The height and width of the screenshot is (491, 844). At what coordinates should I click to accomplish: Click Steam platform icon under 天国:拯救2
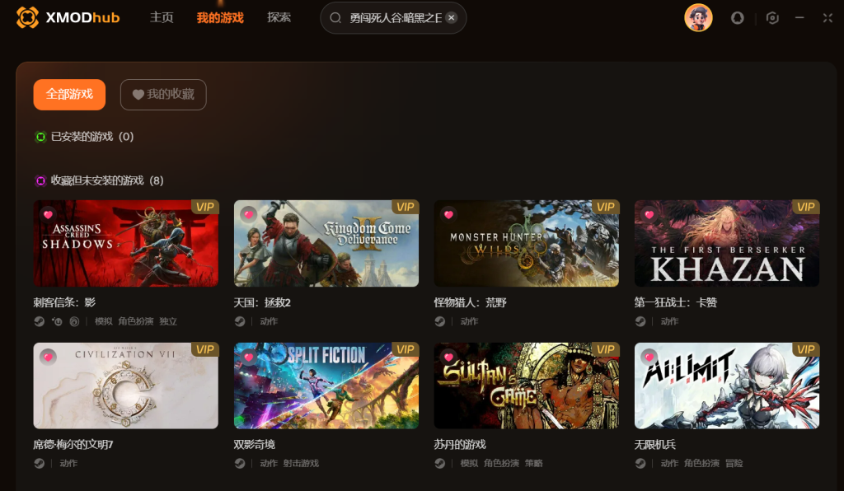[x=240, y=321]
